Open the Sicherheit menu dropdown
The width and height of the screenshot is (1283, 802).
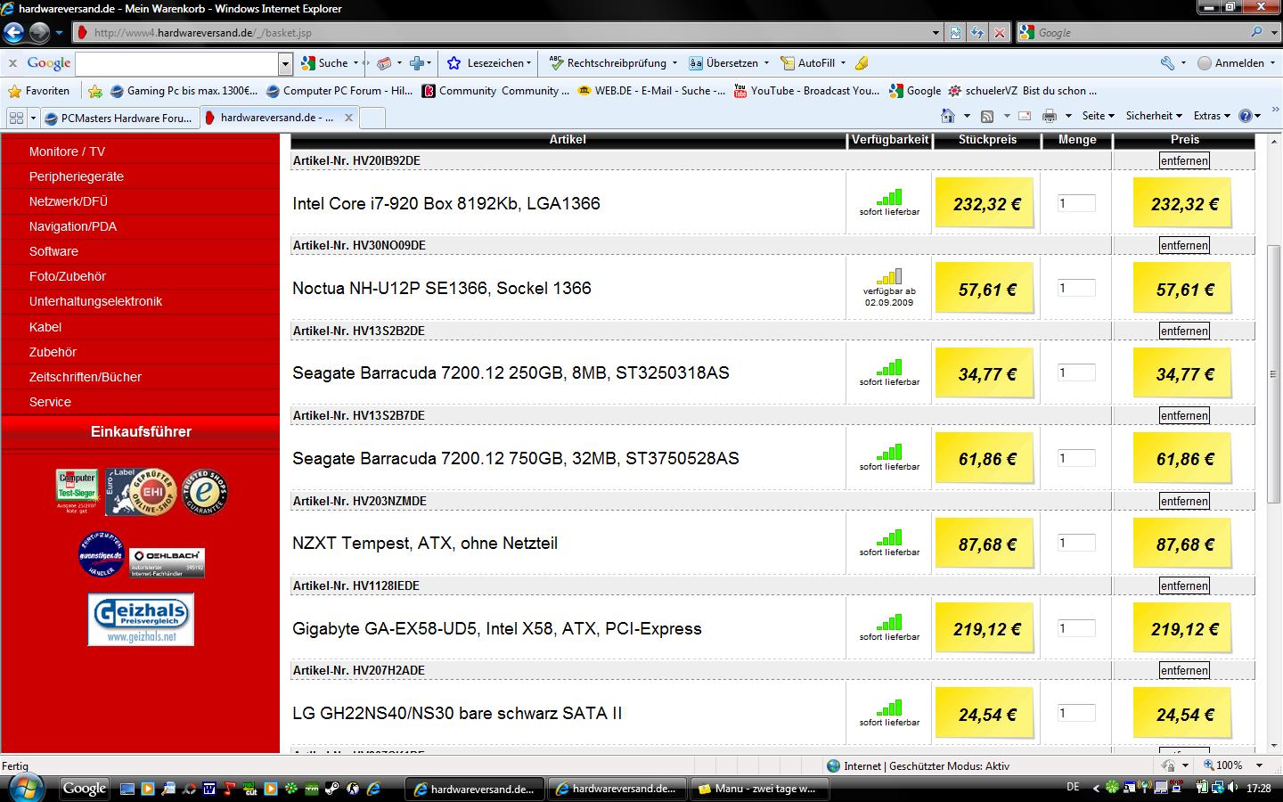(x=1154, y=116)
